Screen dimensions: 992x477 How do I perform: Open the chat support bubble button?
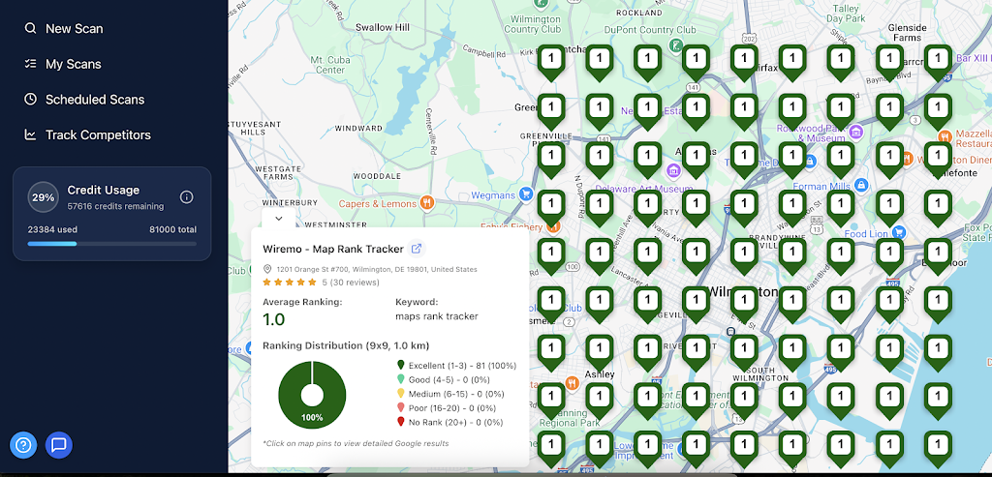pyautogui.click(x=59, y=445)
